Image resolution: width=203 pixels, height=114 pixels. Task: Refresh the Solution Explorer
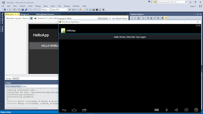click(x=151, y=18)
